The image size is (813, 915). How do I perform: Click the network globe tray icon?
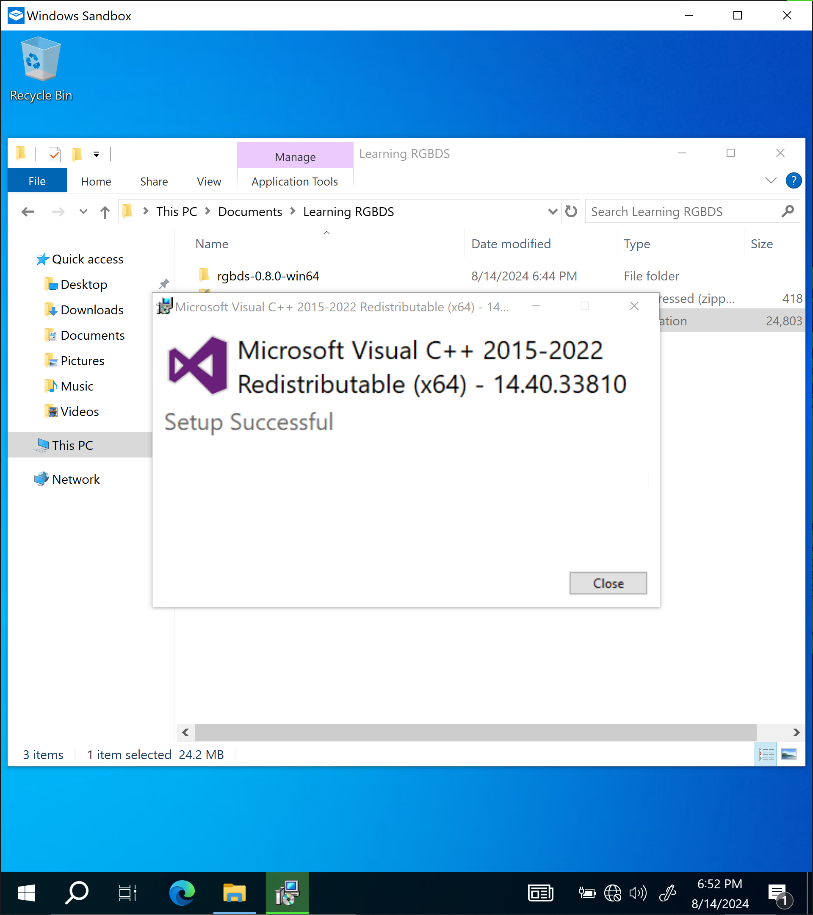613,893
